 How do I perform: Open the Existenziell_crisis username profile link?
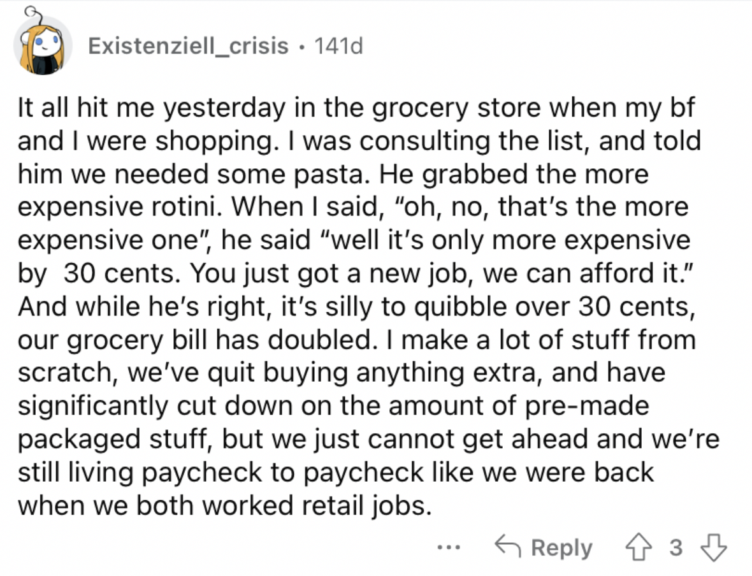tap(189, 46)
